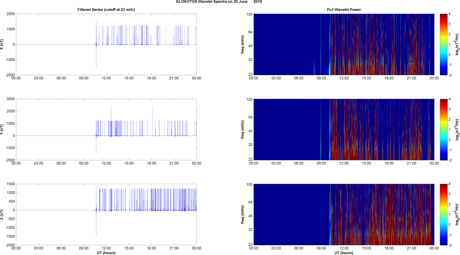
Task: Click the 09:00 time tick under the Z plot
Action: point(84,248)
